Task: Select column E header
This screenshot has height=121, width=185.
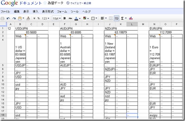Action: (54, 24)
